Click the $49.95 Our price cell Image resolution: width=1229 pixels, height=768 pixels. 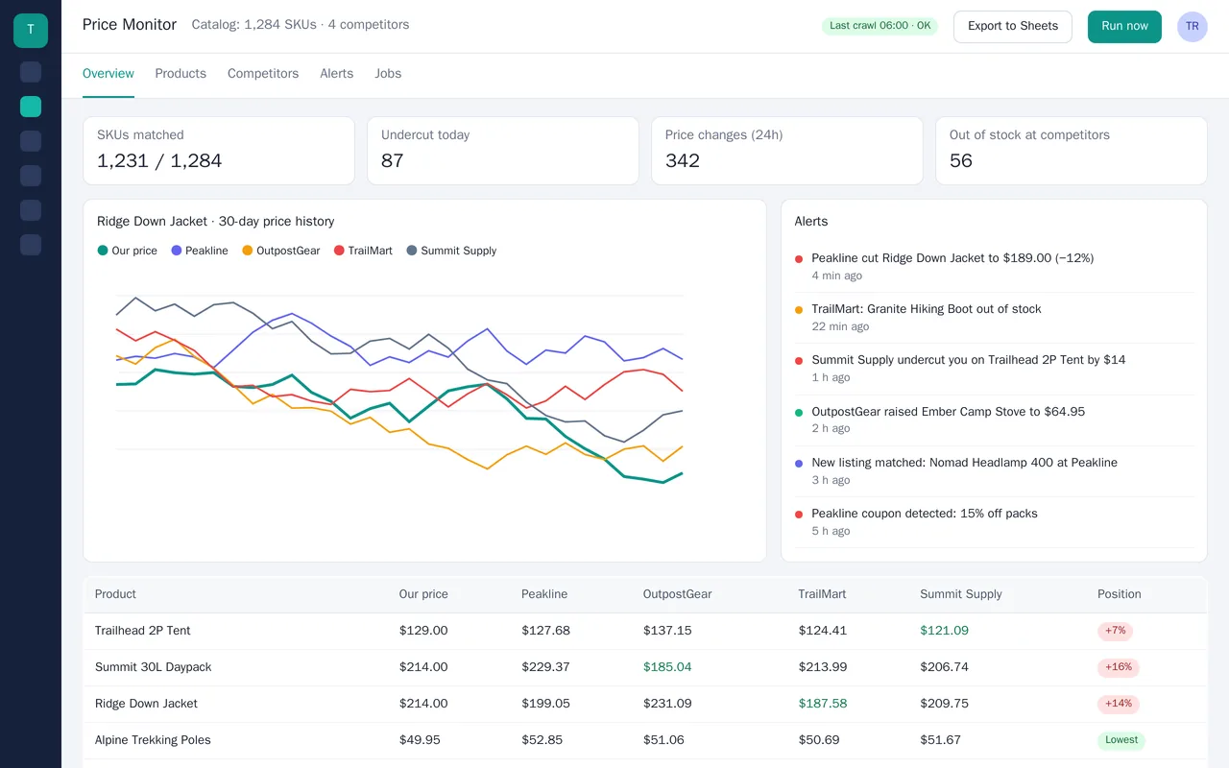pyautogui.click(x=420, y=740)
